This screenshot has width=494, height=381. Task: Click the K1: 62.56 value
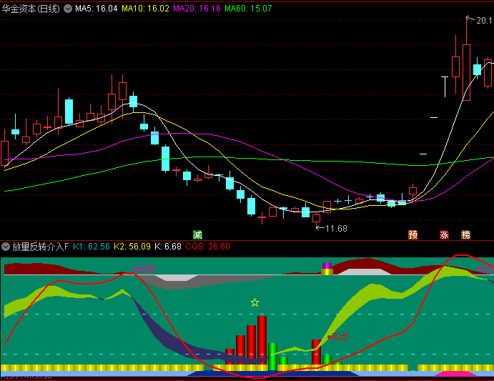(92, 247)
